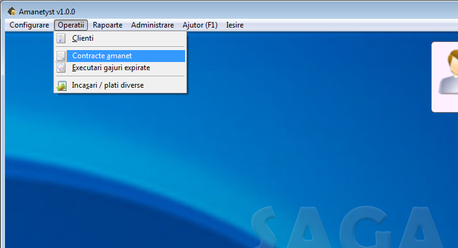
Task: Close the open Operatii menu
Action: (71, 25)
